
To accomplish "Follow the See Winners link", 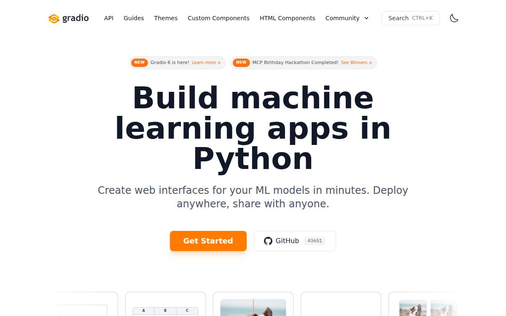I will point(356,62).
